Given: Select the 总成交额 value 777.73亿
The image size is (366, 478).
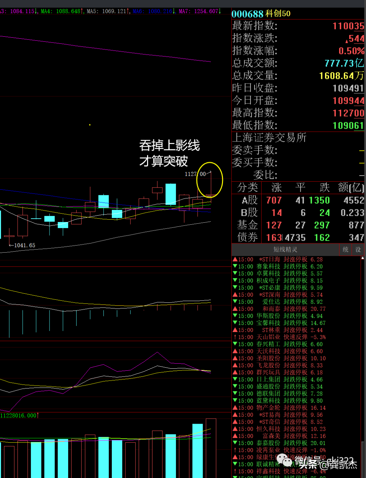Looking at the screenshot, I should click(x=344, y=63).
